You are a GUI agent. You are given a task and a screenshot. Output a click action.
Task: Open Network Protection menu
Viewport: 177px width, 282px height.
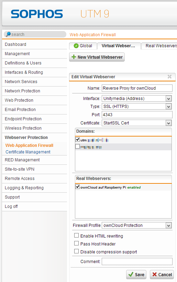tap(34, 91)
